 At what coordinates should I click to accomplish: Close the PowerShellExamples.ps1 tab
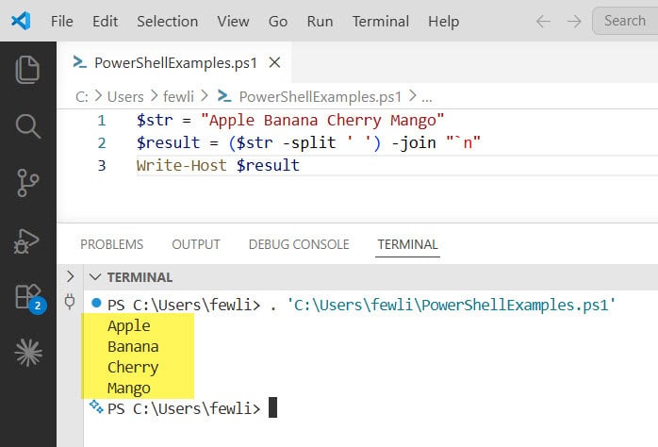click(274, 62)
